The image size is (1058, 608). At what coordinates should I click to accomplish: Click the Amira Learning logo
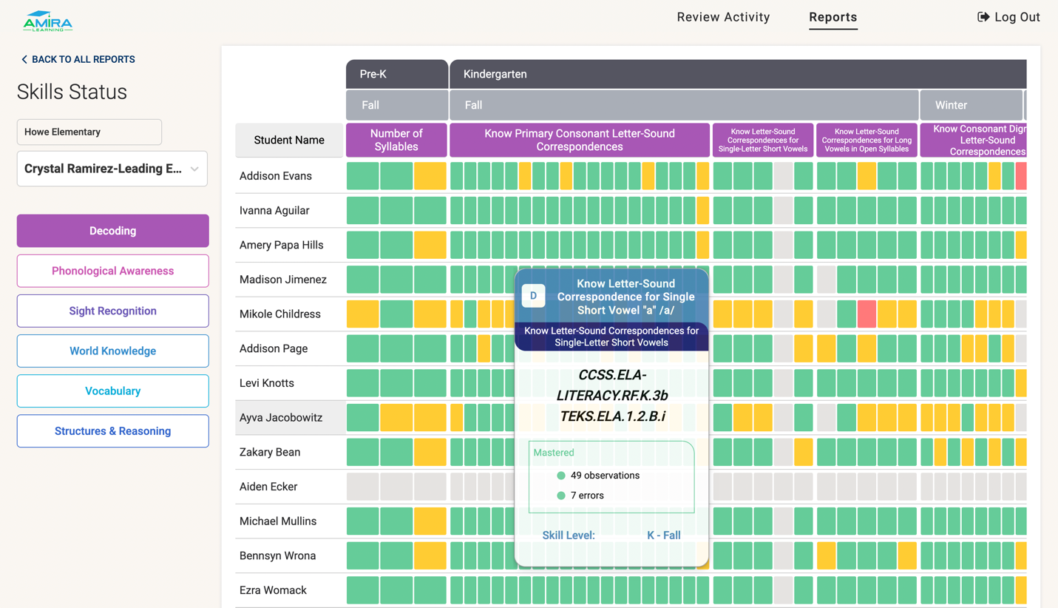[47, 21]
